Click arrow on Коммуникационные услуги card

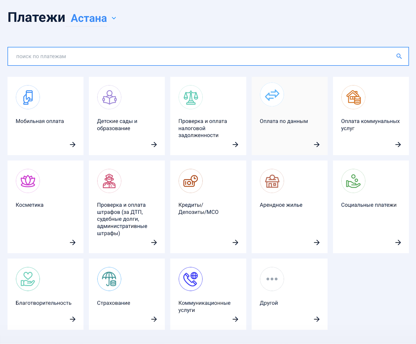235,319
